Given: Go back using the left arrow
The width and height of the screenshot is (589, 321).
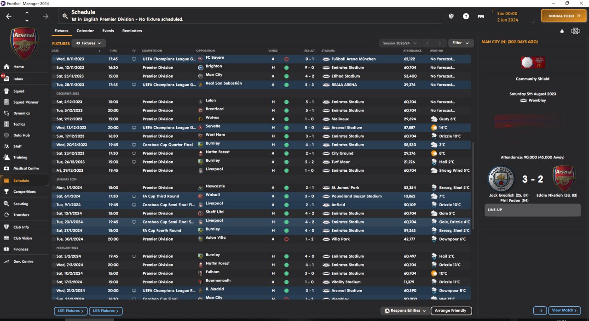Looking at the screenshot, I should pos(9,16).
